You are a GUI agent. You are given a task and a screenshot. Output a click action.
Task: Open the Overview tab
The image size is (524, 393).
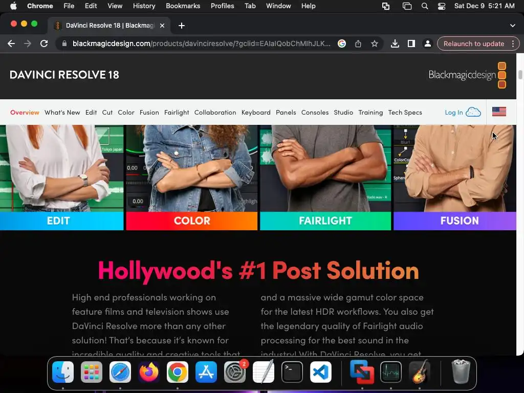[x=25, y=113]
